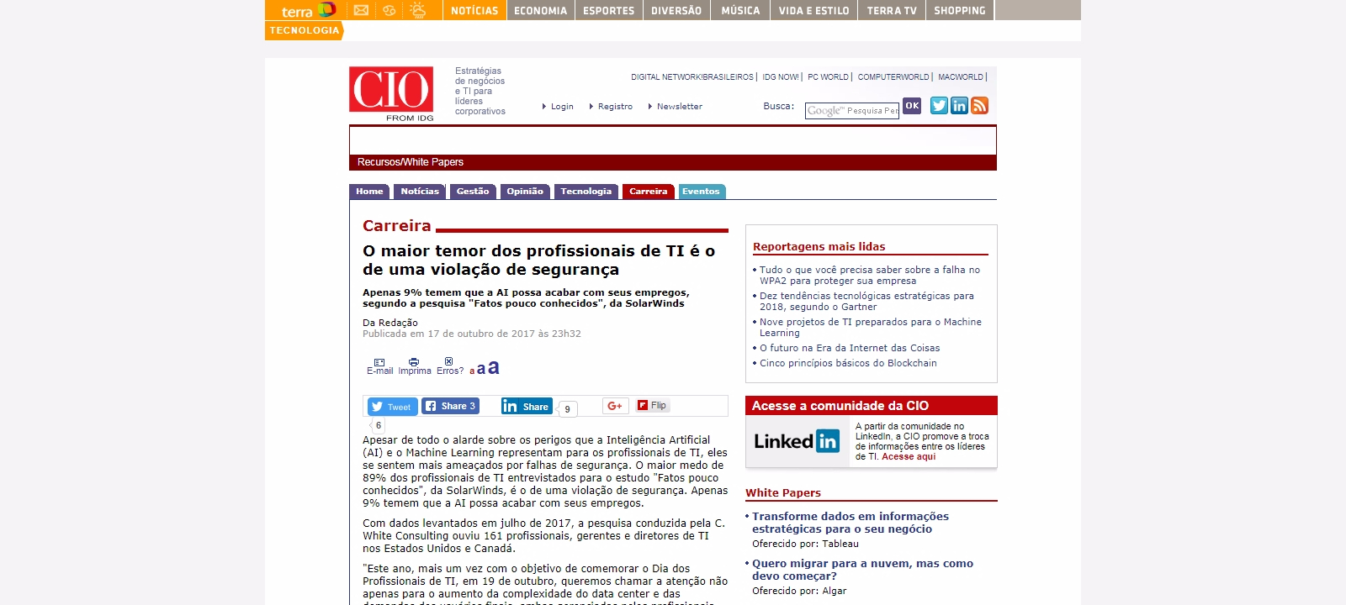Switch to Notícias tab in CIO menu

[420, 192]
